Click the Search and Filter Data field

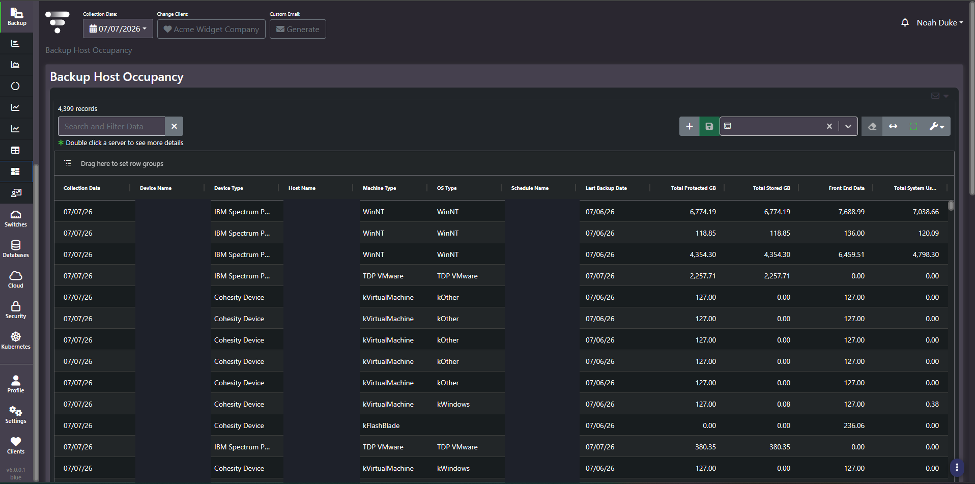[x=111, y=126]
